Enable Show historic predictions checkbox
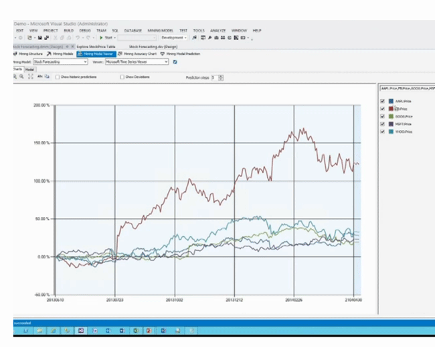435x348 pixels. pos(58,77)
